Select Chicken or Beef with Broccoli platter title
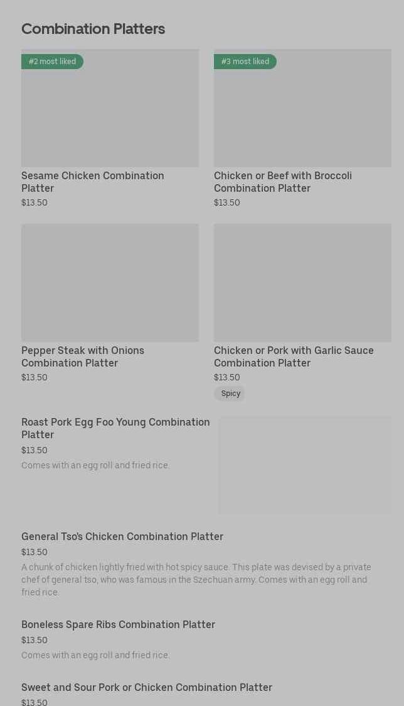The width and height of the screenshot is (404, 706). pyautogui.click(x=282, y=182)
